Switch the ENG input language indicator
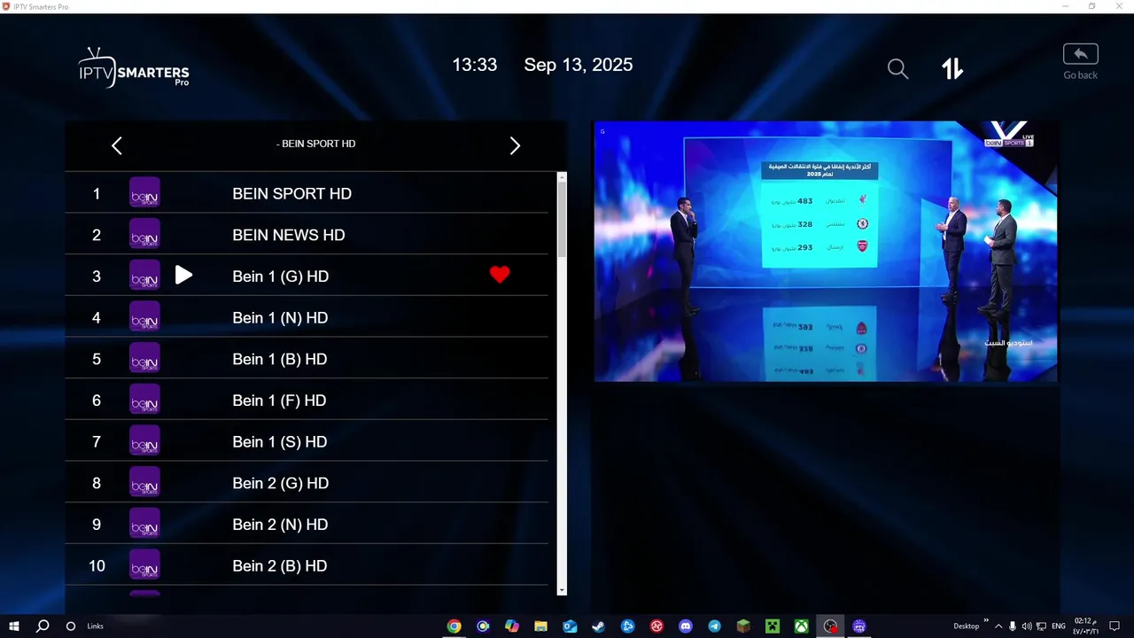The width and height of the screenshot is (1134, 638). [x=1059, y=626]
